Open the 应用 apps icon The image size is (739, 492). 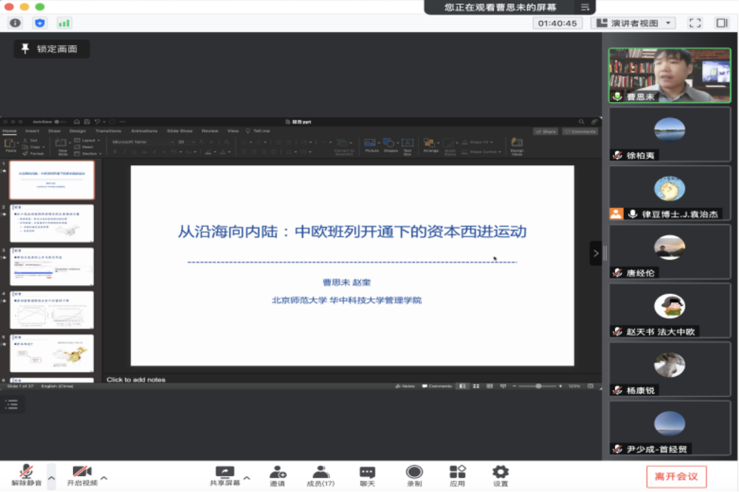457,475
